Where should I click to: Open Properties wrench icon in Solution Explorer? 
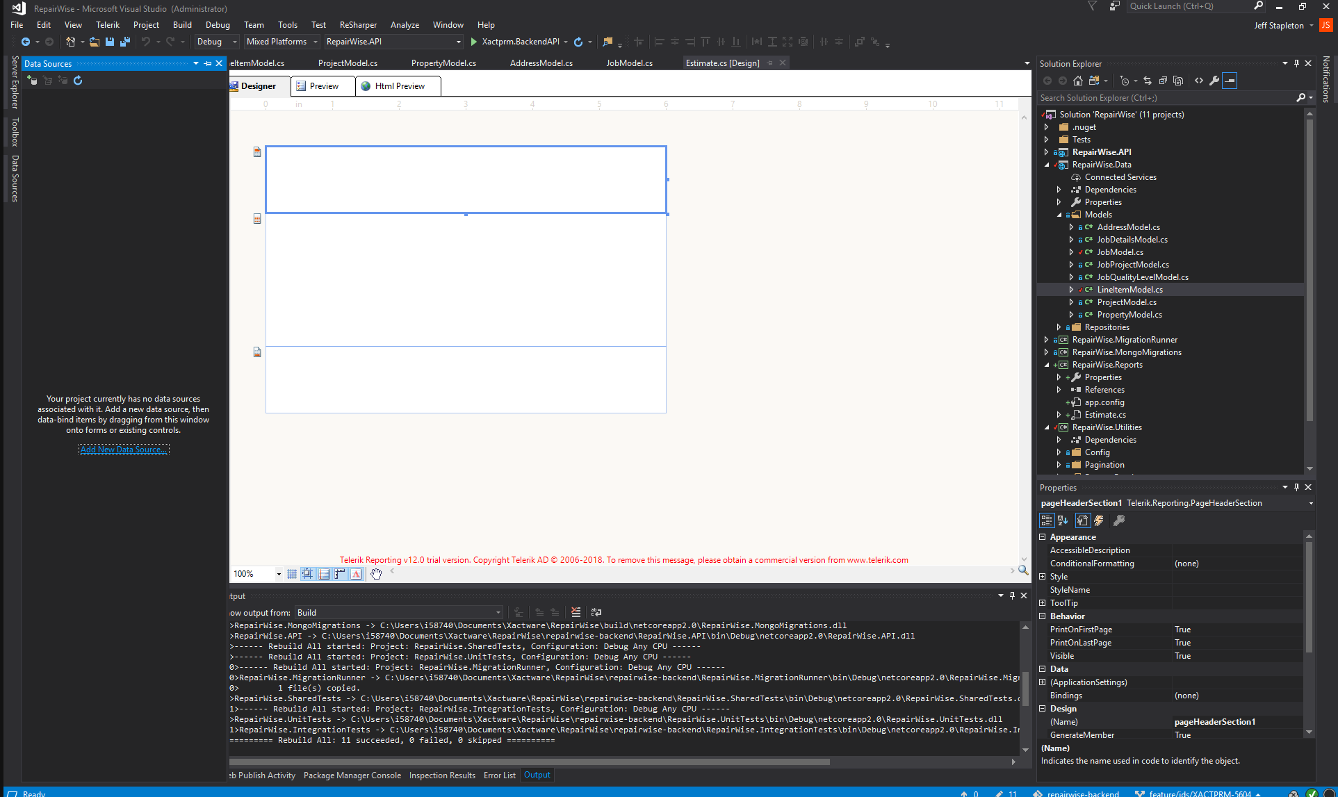coord(1214,81)
